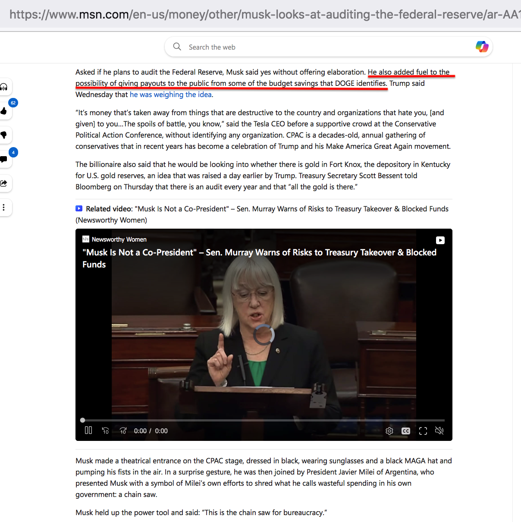Click the paragraph beginning 'Musk held up the power tool'
This screenshot has height=522, width=521.
(x=201, y=513)
